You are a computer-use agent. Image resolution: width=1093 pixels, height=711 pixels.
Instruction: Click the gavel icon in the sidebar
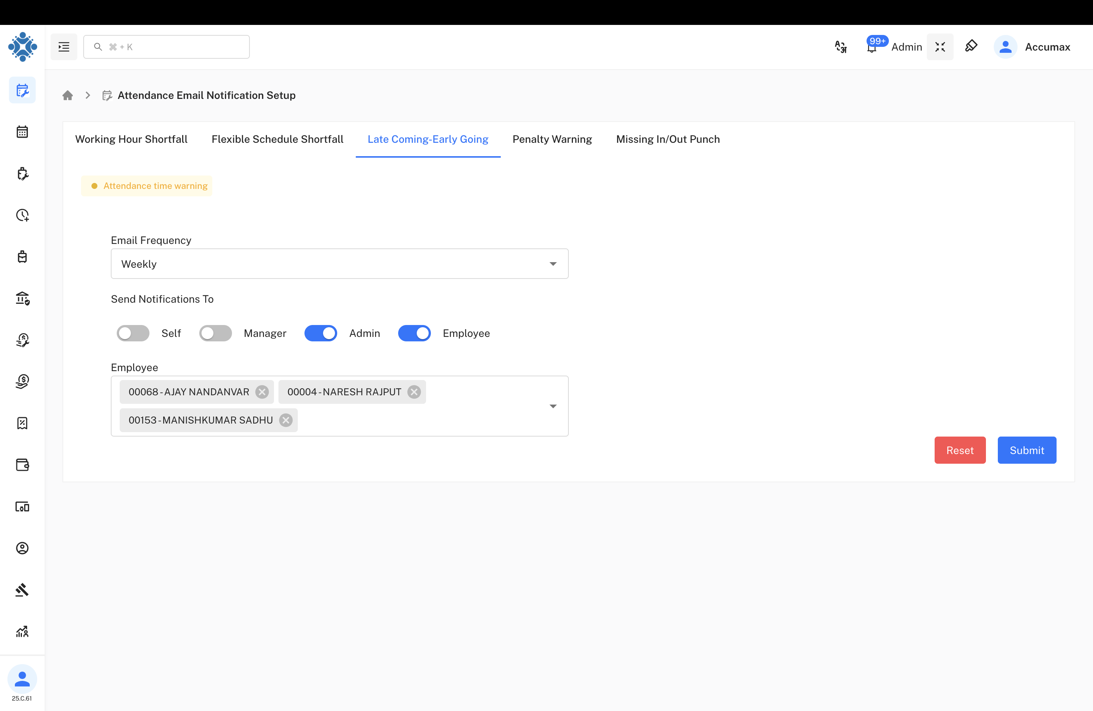point(22,590)
